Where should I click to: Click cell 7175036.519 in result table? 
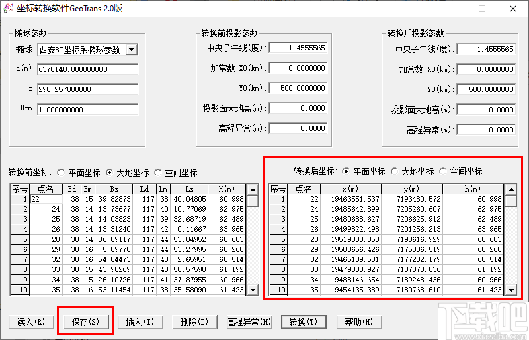click(x=412, y=249)
